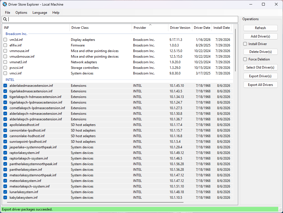Viewport: 283px width, 213px height.
Task: Click the Delete Driver(s) button
Action: [260, 52]
